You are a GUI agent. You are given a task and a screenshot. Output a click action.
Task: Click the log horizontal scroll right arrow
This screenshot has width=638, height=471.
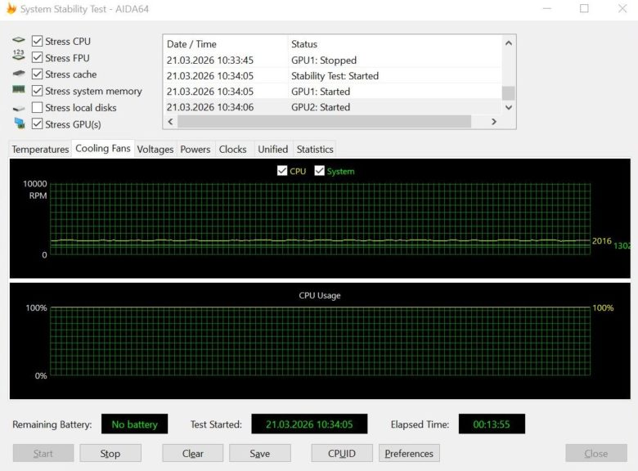tap(494, 122)
